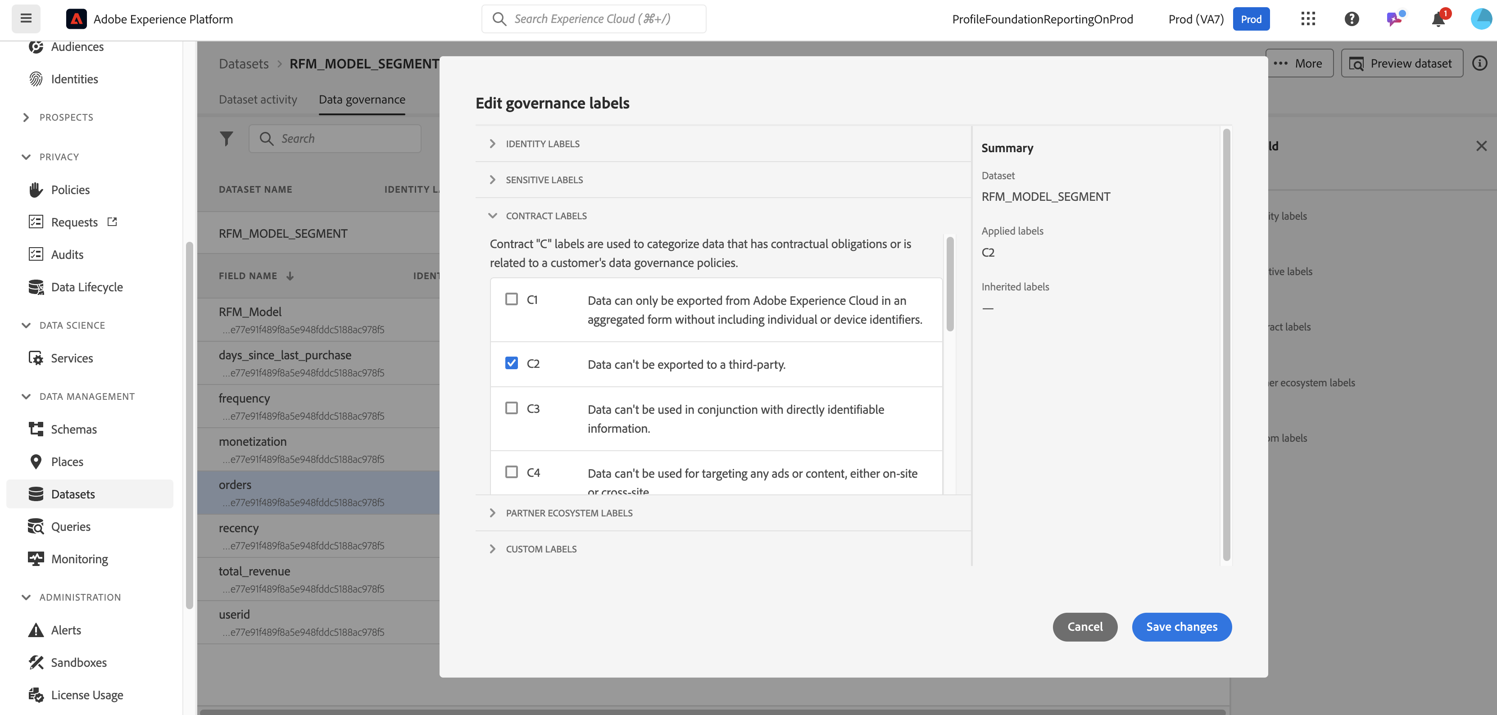Click the filter funnel icon
The width and height of the screenshot is (1497, 715).
click(226, 138)
